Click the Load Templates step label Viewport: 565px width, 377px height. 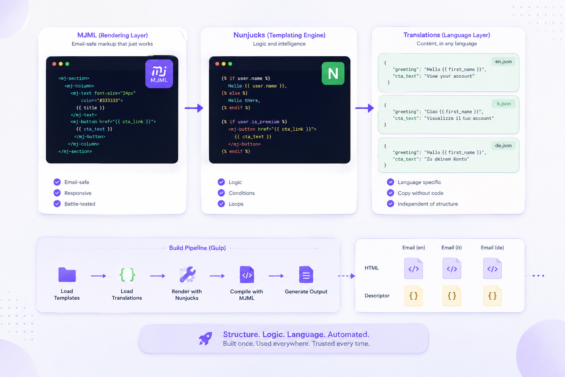coord(67,295)
